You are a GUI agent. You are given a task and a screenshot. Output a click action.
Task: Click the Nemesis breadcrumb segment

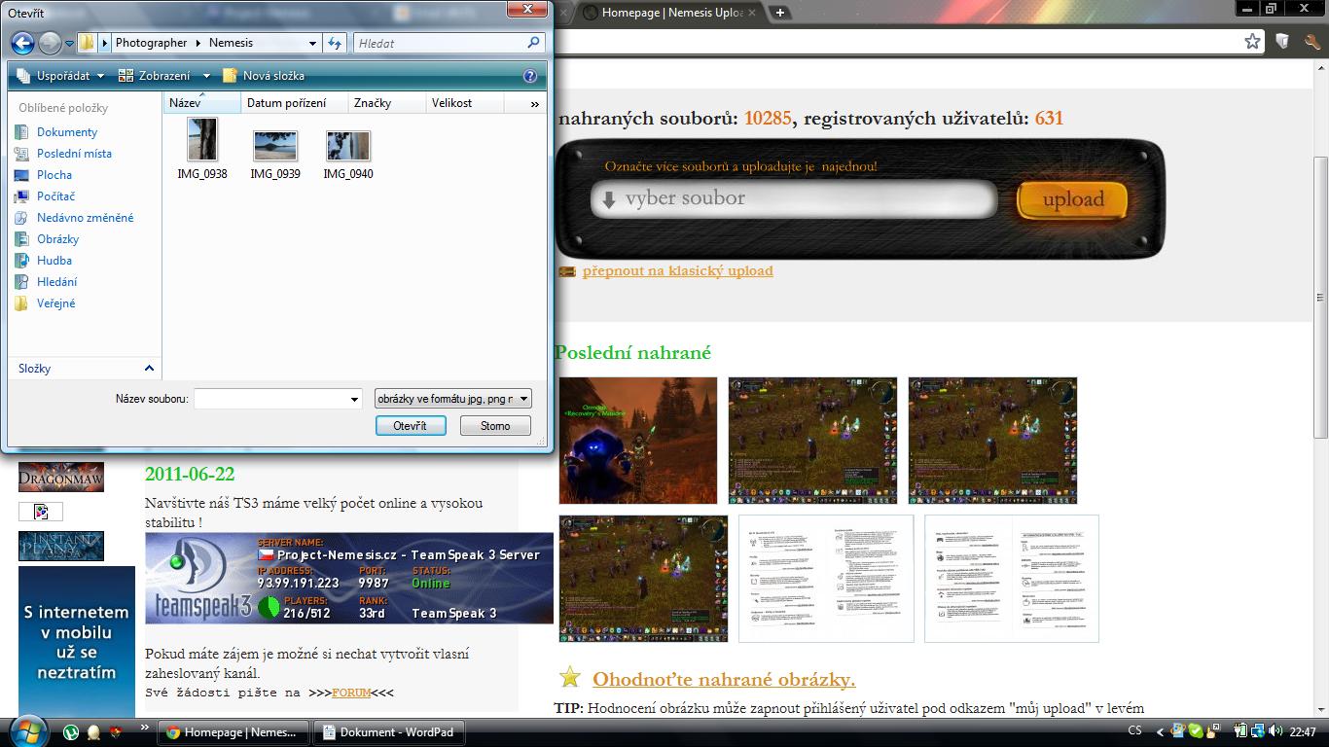coord(231,43)
